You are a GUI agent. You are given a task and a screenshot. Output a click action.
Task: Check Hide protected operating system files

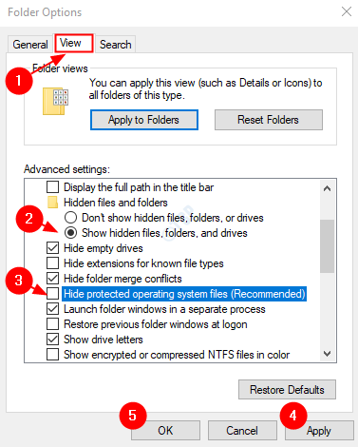(52, 294)
